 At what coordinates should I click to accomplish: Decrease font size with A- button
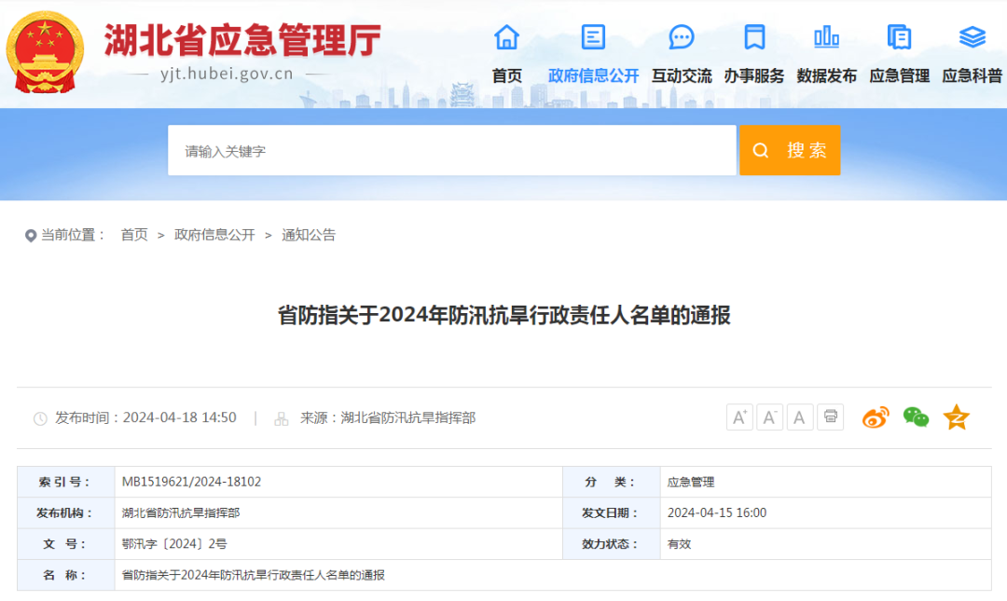pyautogui.click(x=769, y=417)
